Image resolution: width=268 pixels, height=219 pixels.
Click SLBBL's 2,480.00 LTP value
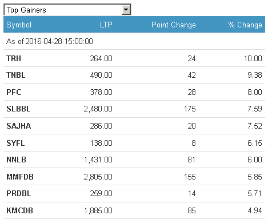coord(98,109)
